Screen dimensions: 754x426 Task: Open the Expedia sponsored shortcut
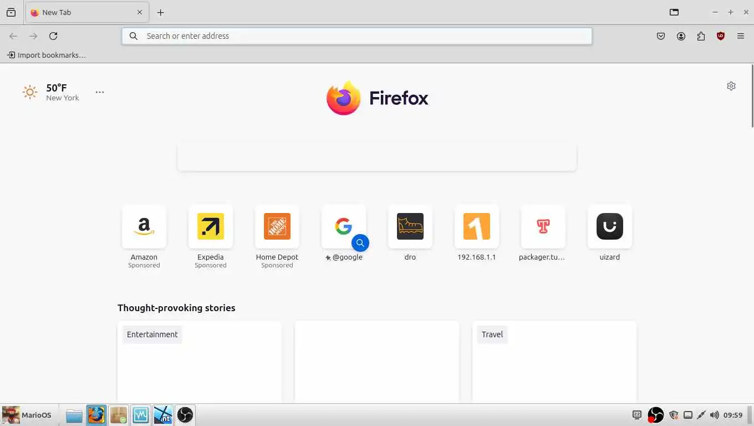point(211,237)
